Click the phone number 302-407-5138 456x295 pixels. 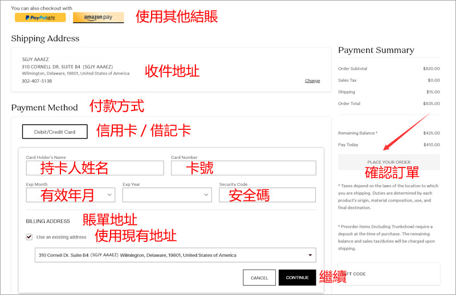click(36, 81)
